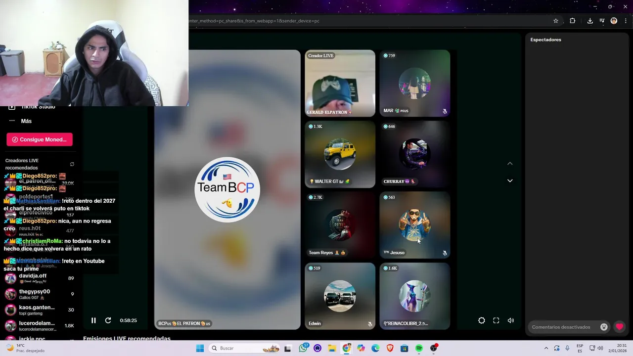Open Chrome media controls icon
The width and height of the screenshot is (633, 356).
602,21
